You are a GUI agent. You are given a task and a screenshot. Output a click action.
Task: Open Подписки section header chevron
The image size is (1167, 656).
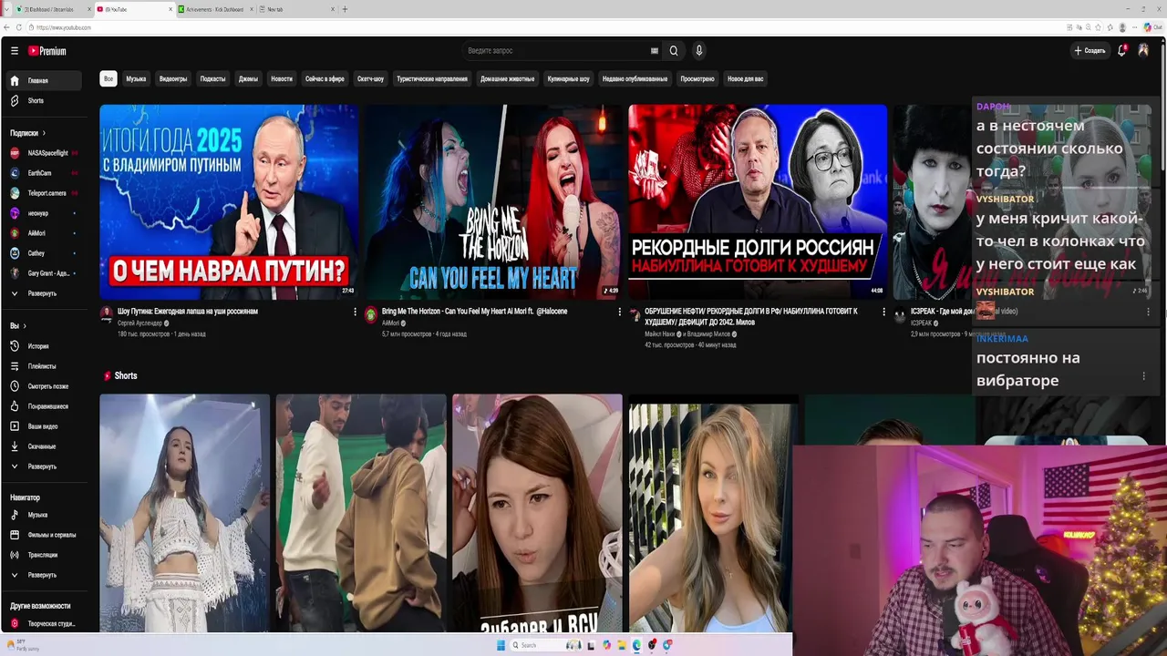[x=44, y=133]
